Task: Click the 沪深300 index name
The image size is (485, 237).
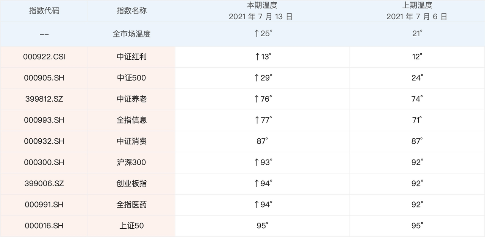Action: [131, 163]
